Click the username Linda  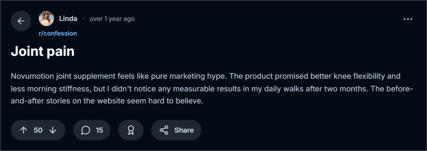pyautogui.click(x=68, y=19)
